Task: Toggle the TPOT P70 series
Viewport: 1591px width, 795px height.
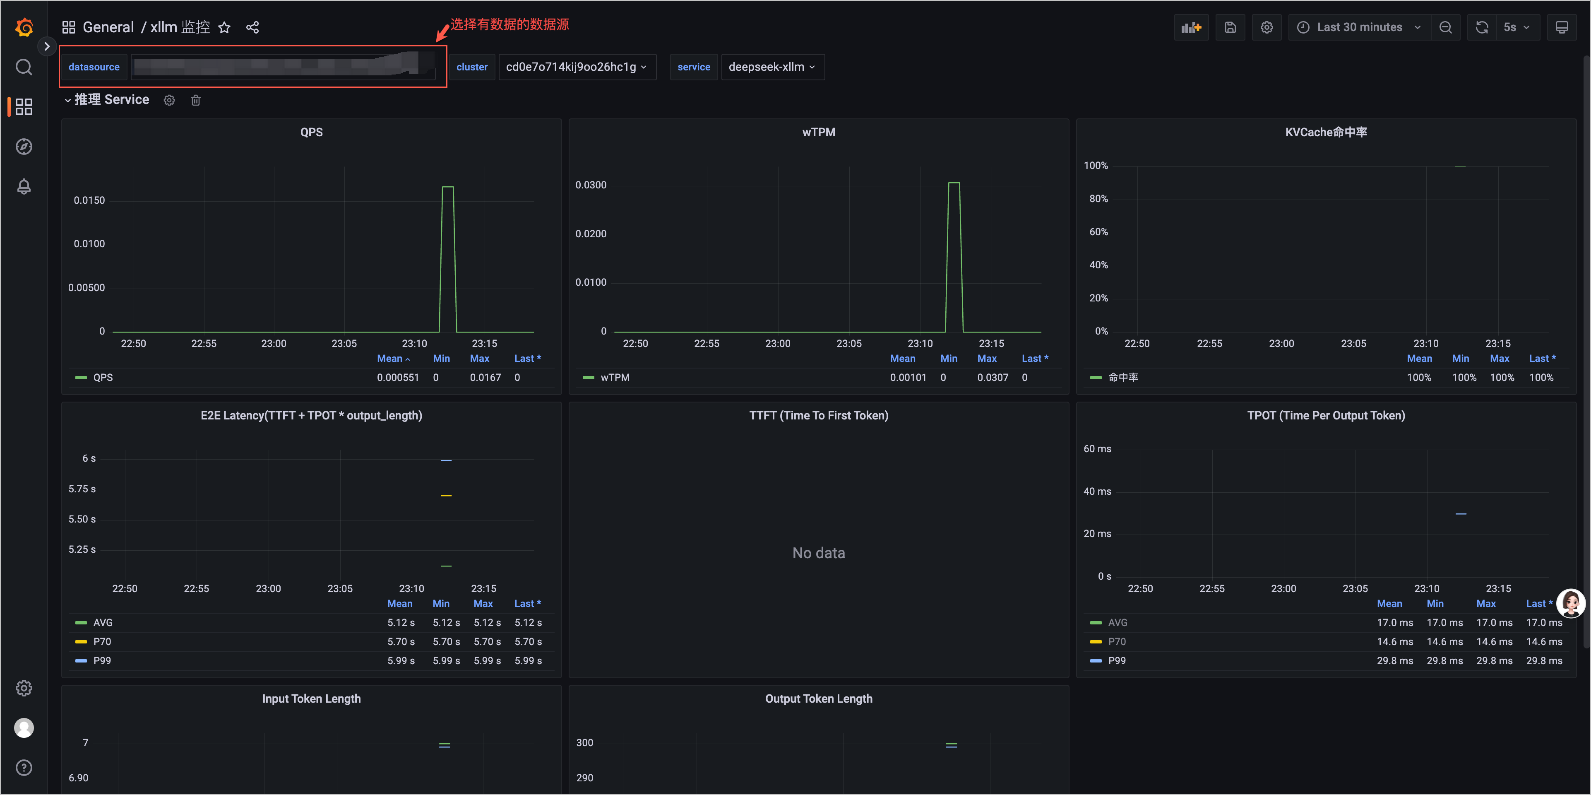Action: tap(1117, 642)
